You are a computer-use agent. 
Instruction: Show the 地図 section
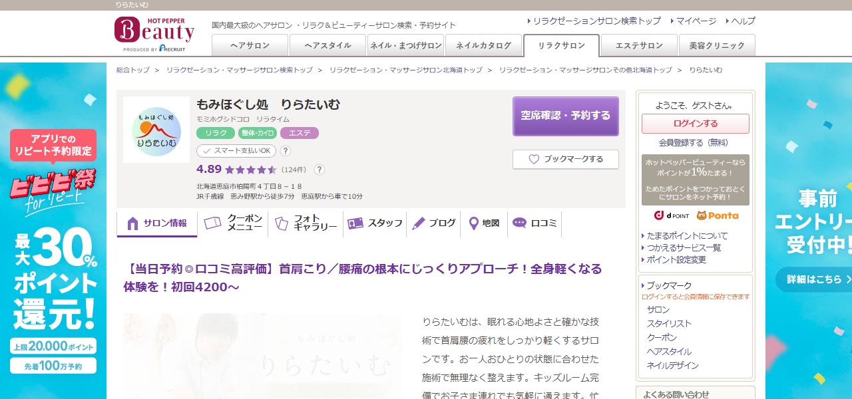point(484,224)
